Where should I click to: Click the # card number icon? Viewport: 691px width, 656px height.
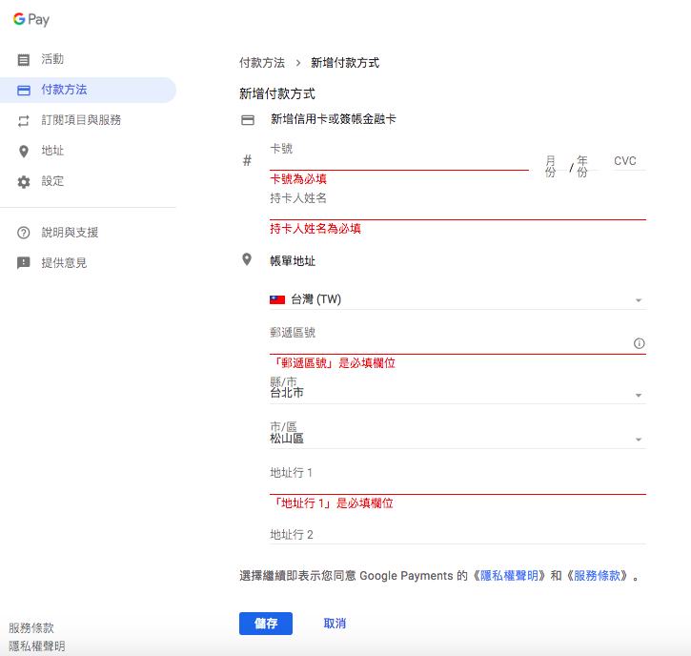(x=247, y=160)
